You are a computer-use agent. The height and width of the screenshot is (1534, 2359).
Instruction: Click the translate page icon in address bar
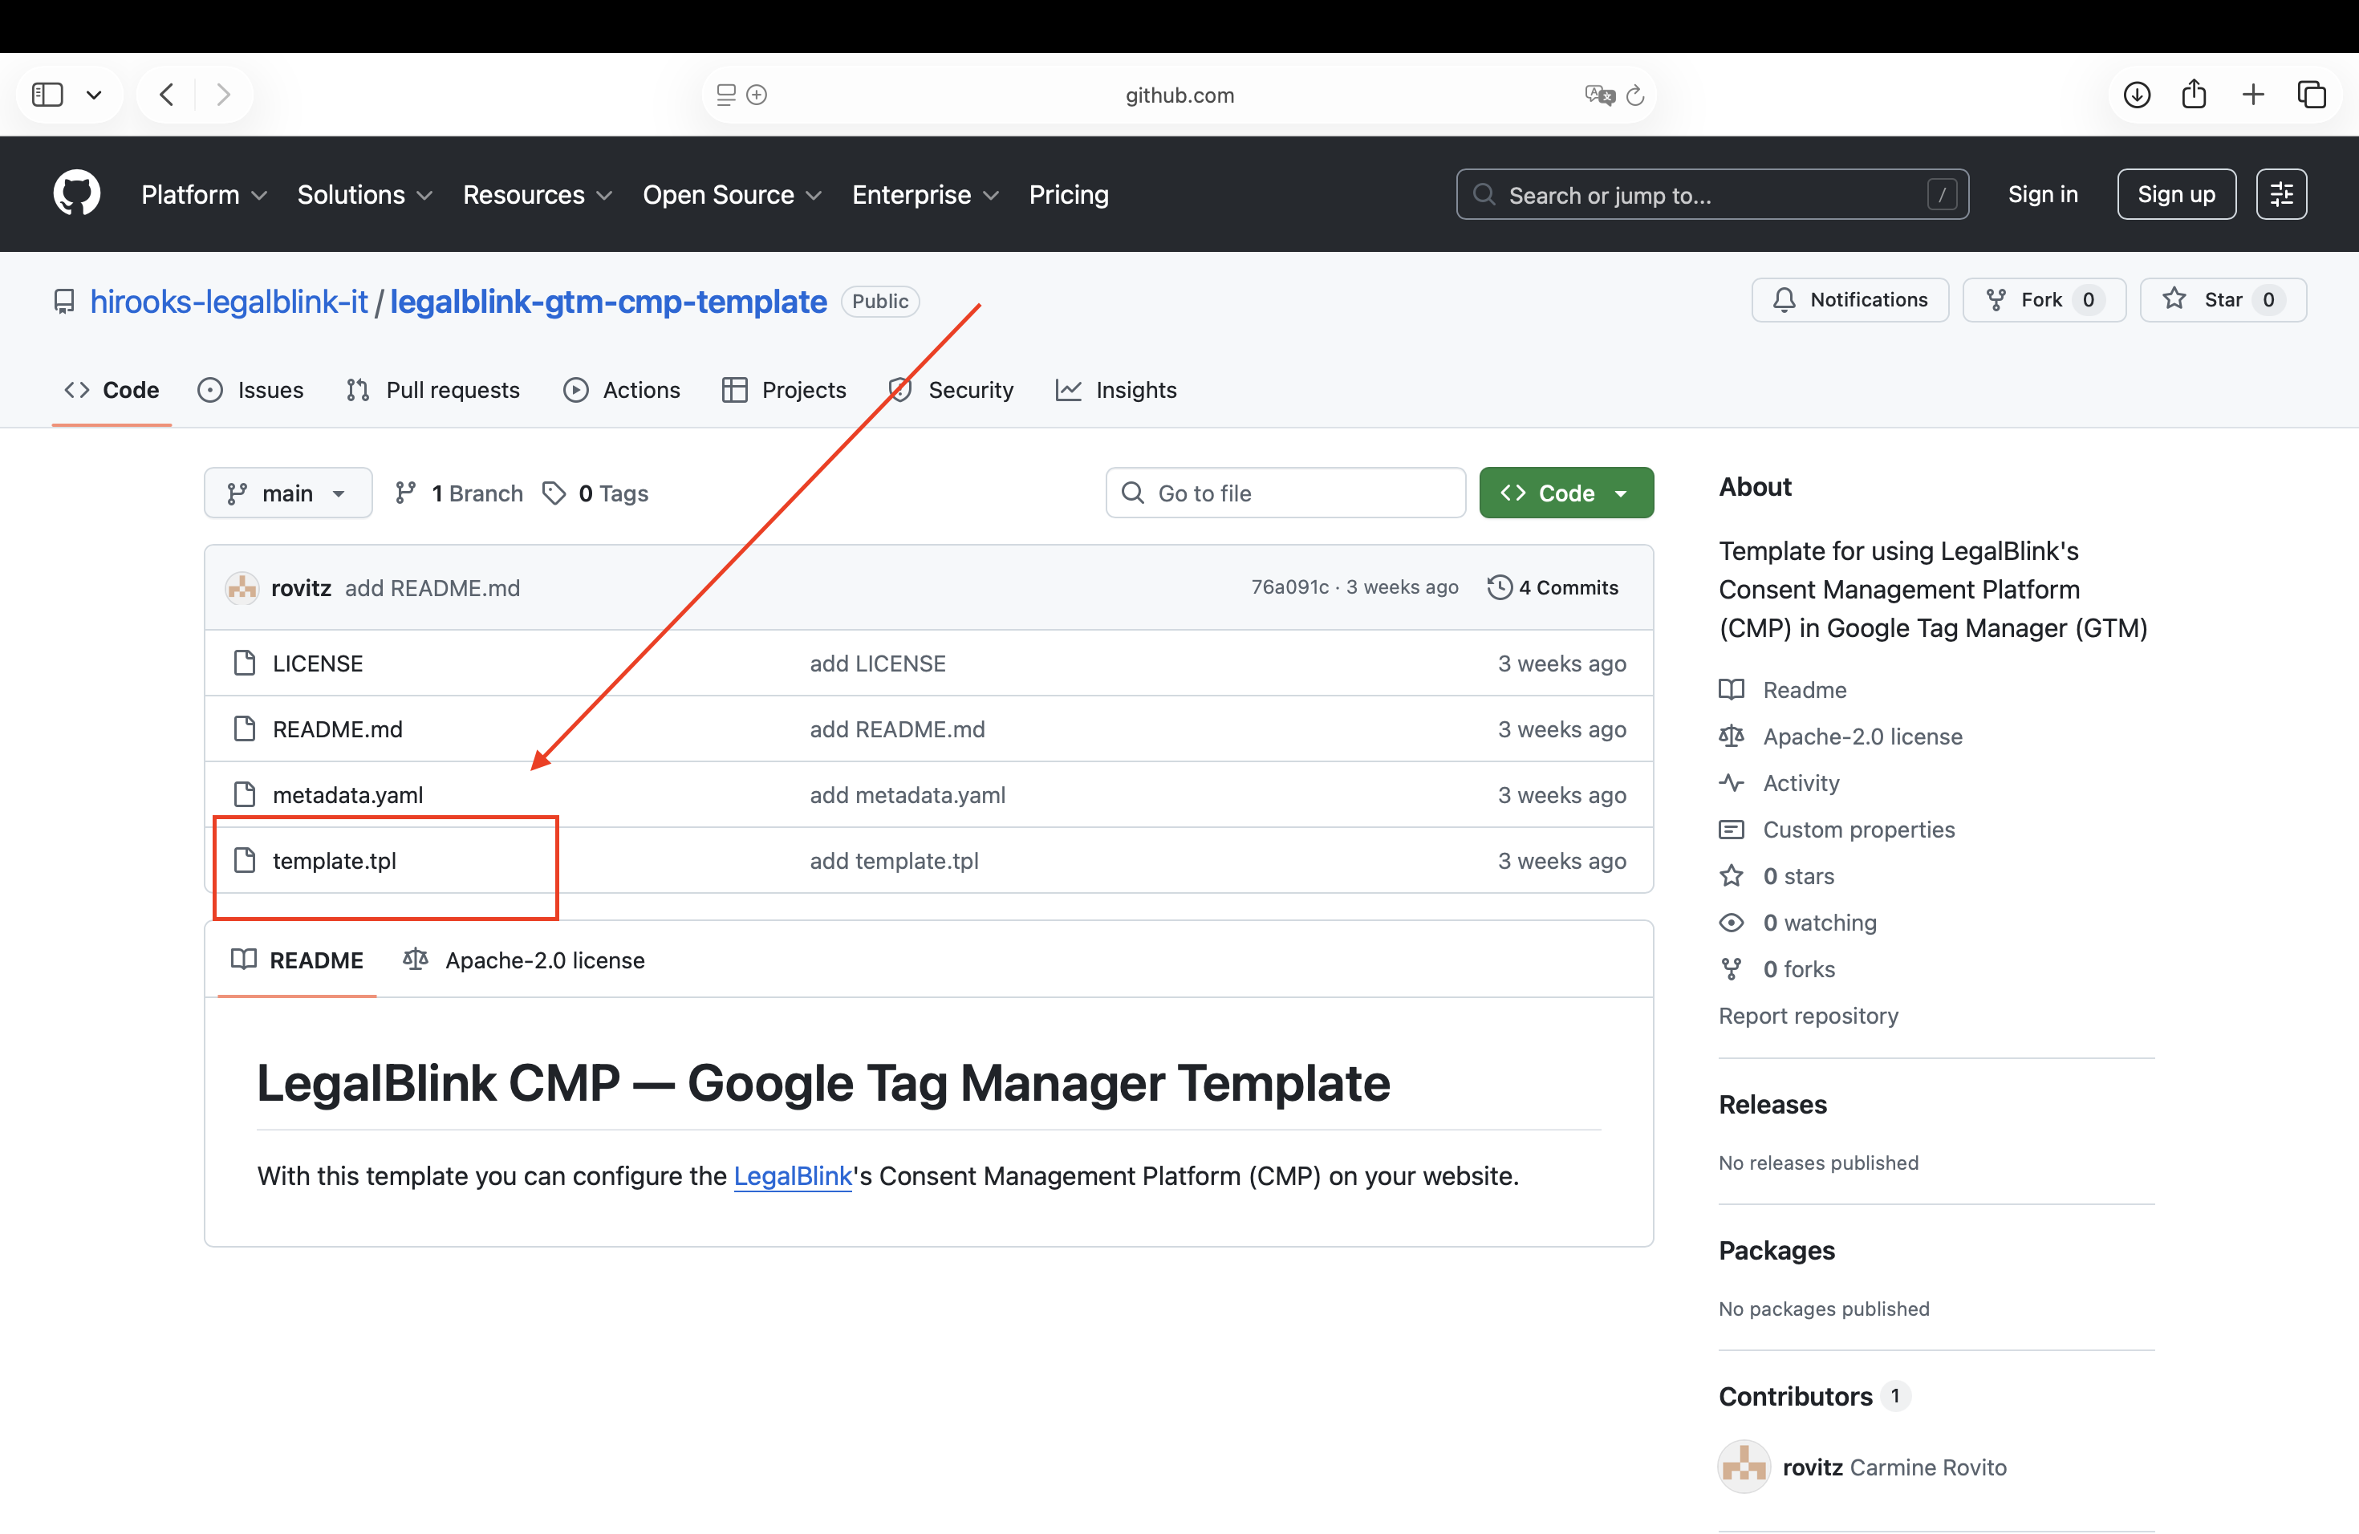tap(1599, 95)
